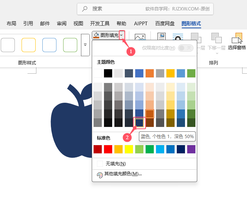Pick the green theme color

point(191,73)
